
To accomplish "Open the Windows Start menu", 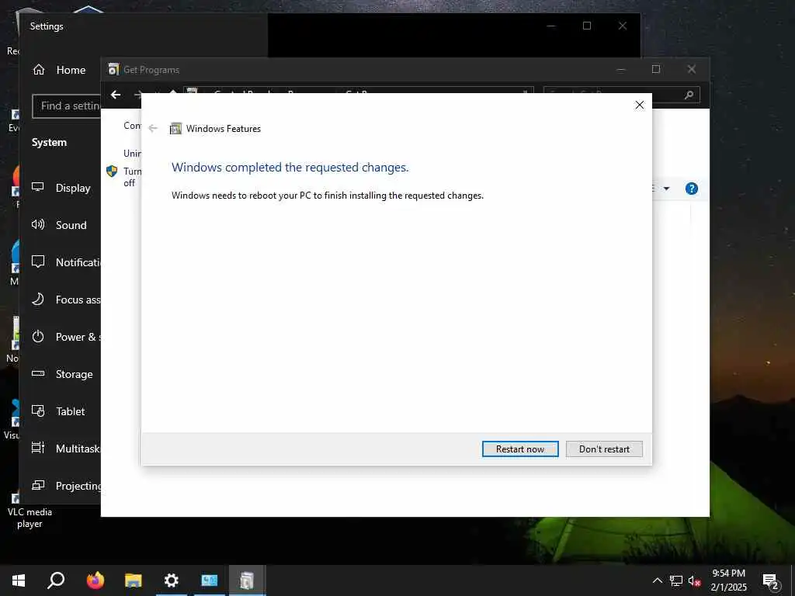I will 19,580.
